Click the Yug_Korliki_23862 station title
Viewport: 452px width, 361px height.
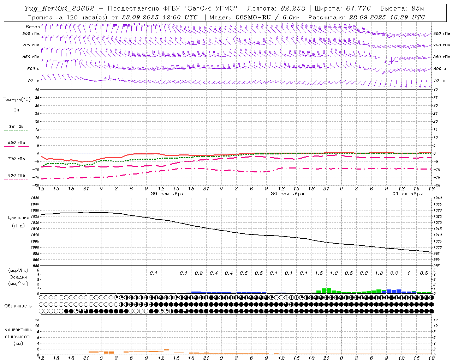point(59,8)
